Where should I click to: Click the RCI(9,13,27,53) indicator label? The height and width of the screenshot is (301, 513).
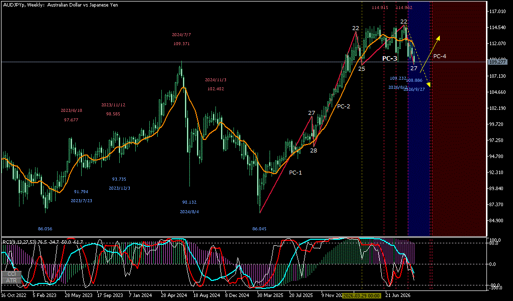point(20,242)
